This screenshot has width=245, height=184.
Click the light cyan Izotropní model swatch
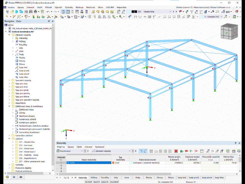click(131, 163)
